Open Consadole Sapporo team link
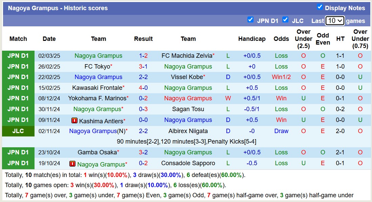 [188, 163]
